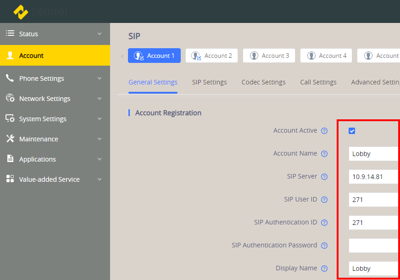Click help icon beside SIP User ID
The image size is (400, 280).
coord(324,200)
